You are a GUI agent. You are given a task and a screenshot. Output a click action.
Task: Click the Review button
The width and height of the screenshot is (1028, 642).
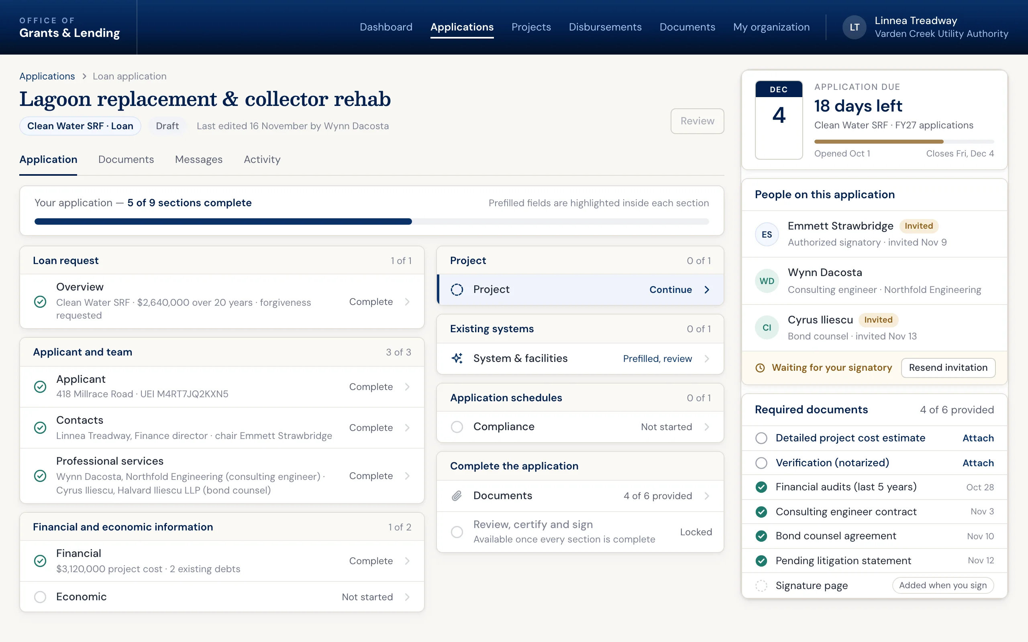[x=697, y=121]
